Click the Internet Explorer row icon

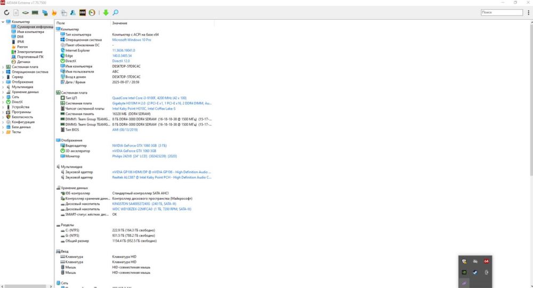coord(62,50)
